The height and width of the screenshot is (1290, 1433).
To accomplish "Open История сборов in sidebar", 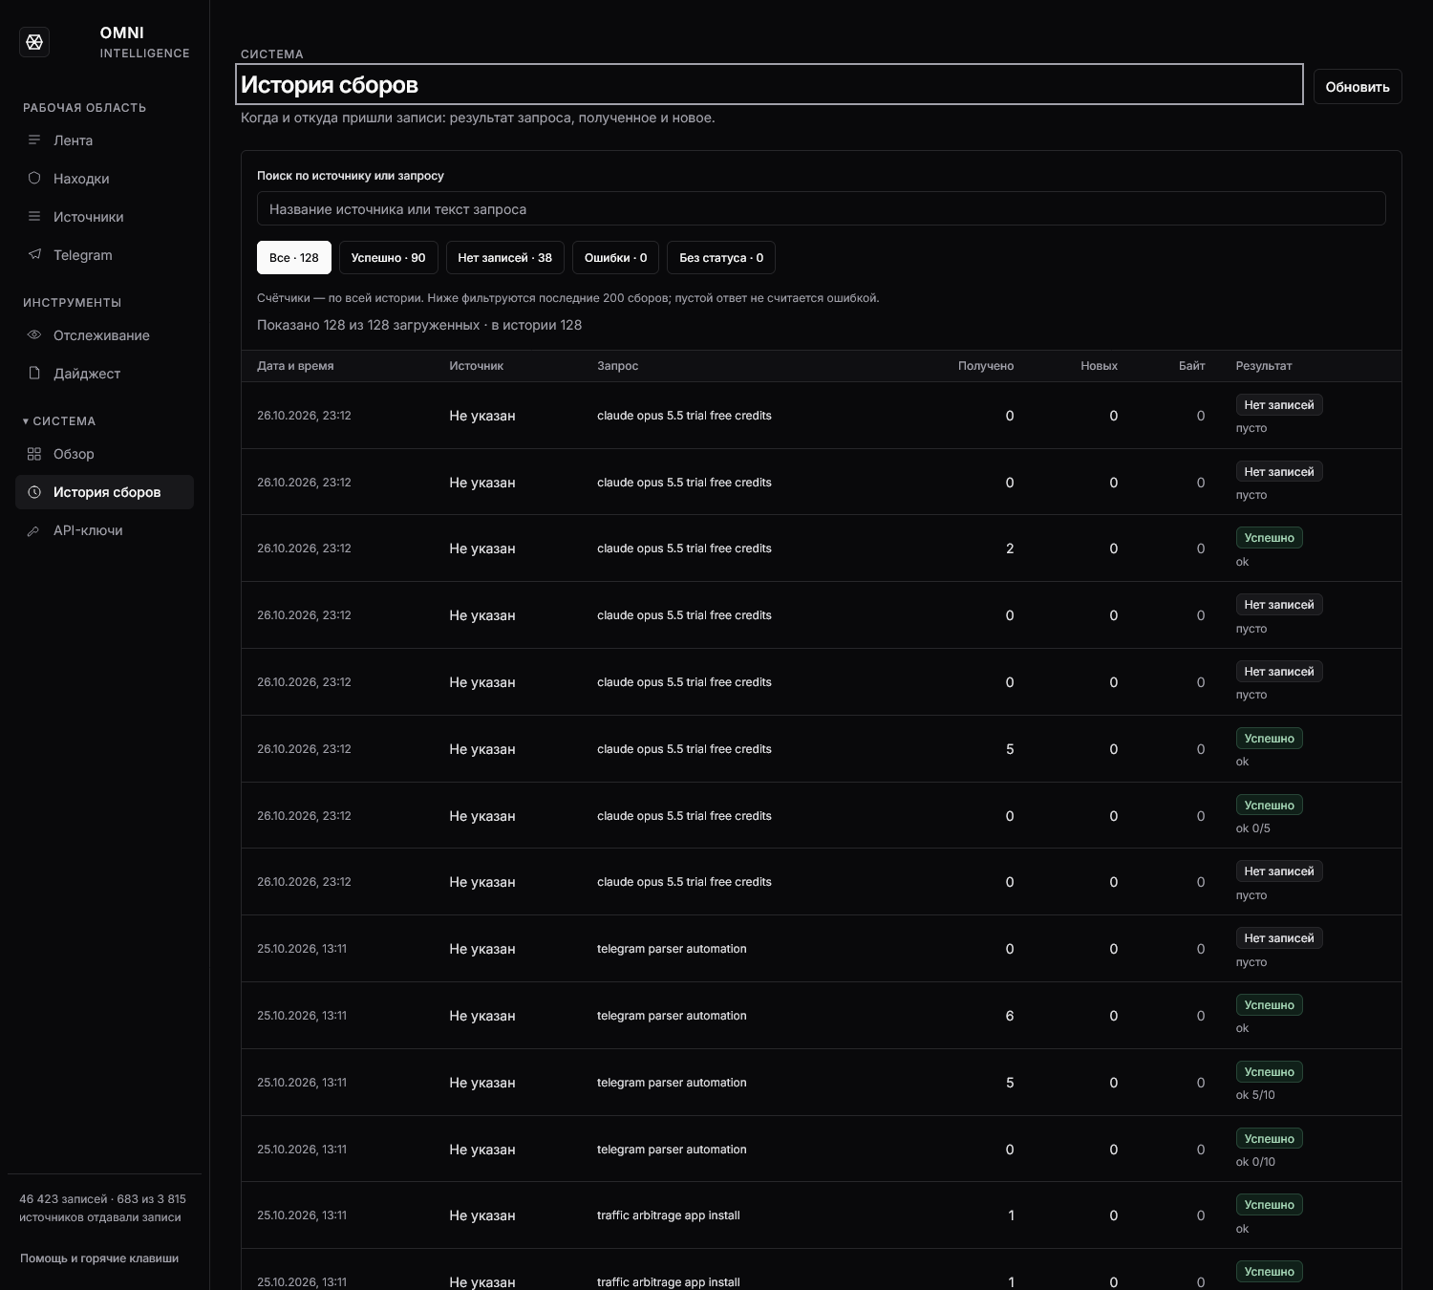I will click(105, 492).
